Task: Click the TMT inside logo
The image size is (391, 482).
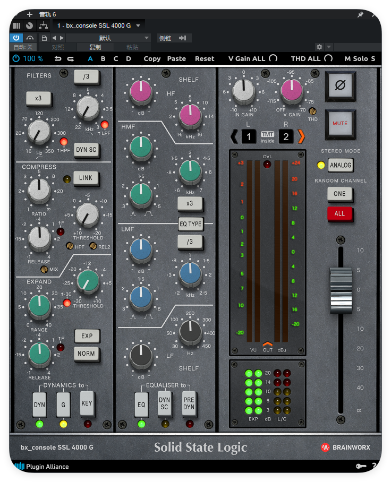Action: click(x=267, y=137)
